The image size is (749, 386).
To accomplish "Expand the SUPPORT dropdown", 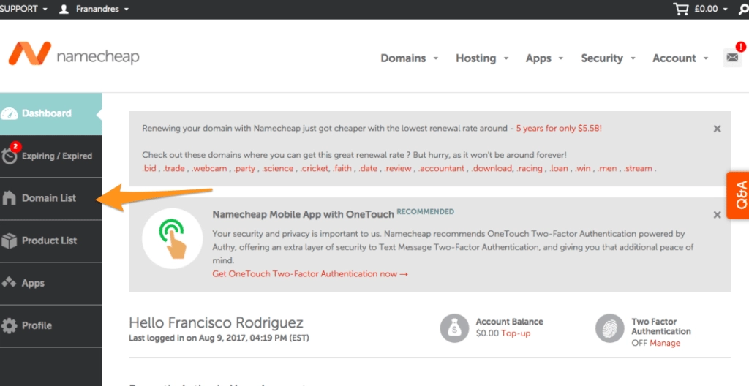I will 24,9.
